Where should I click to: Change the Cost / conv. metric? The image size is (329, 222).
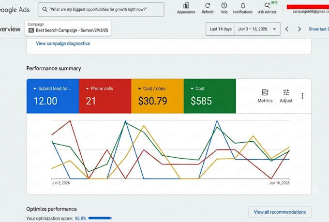[x=152, y=89]
